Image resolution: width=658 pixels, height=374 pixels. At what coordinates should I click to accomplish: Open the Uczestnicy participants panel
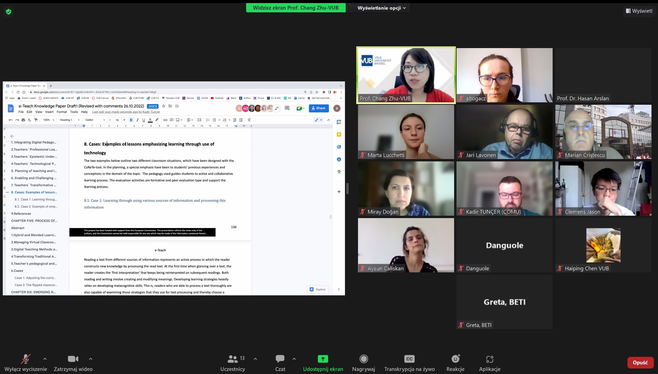tap(233, 363)
